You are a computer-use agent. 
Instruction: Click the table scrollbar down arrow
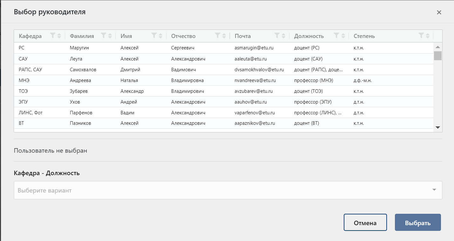[x=438, y=127]
